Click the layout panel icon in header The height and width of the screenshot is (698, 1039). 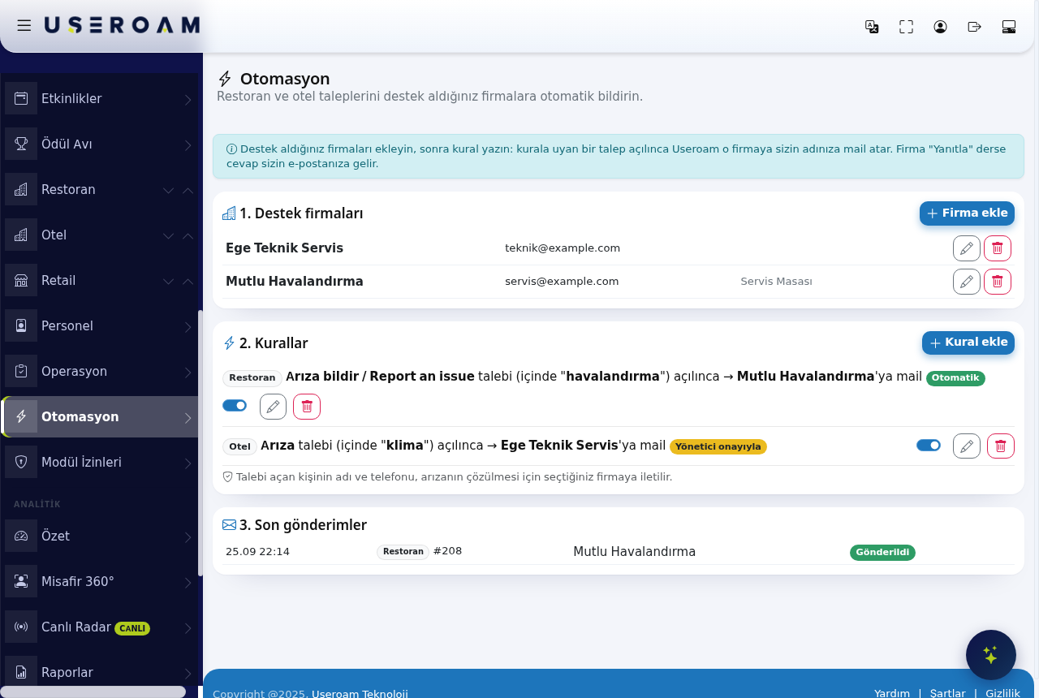tap(1009, 27)
